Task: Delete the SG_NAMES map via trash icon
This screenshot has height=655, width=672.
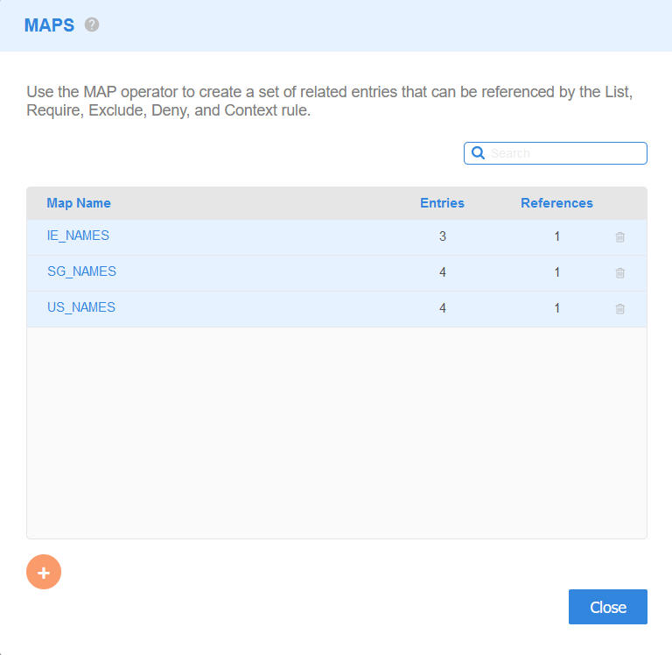Action: [x=619, y=273]
